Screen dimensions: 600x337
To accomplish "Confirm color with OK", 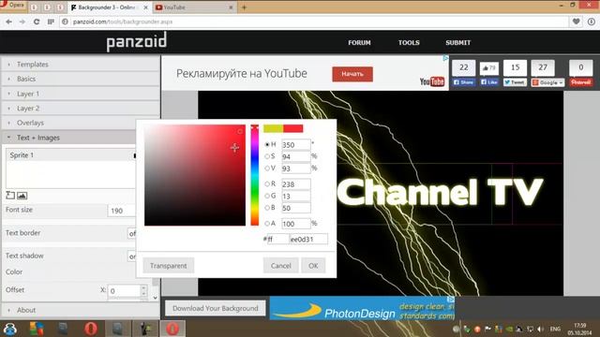I will [313, 266].
